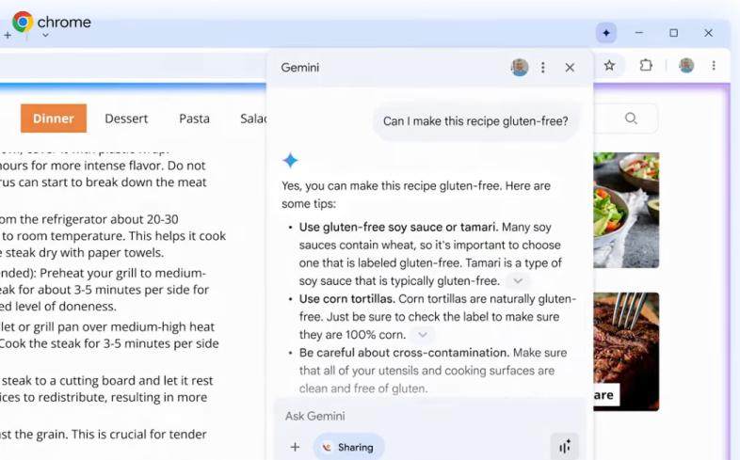
Task: Expand the corn tortillas tip chevron
Action: [423, 335]
